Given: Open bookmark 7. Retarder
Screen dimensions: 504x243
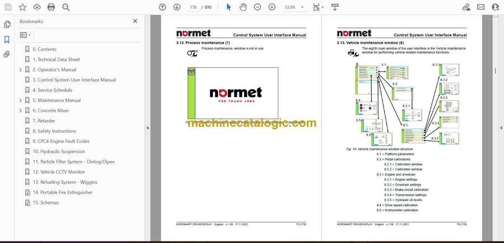Looking at the screenshot, I should tap(44, 121).
